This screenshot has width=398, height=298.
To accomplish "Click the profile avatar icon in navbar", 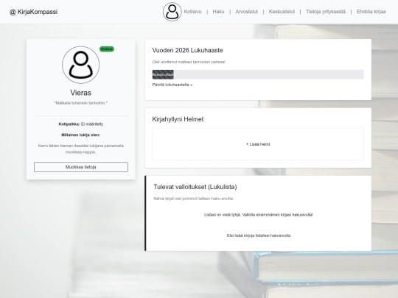I will 172,12.
